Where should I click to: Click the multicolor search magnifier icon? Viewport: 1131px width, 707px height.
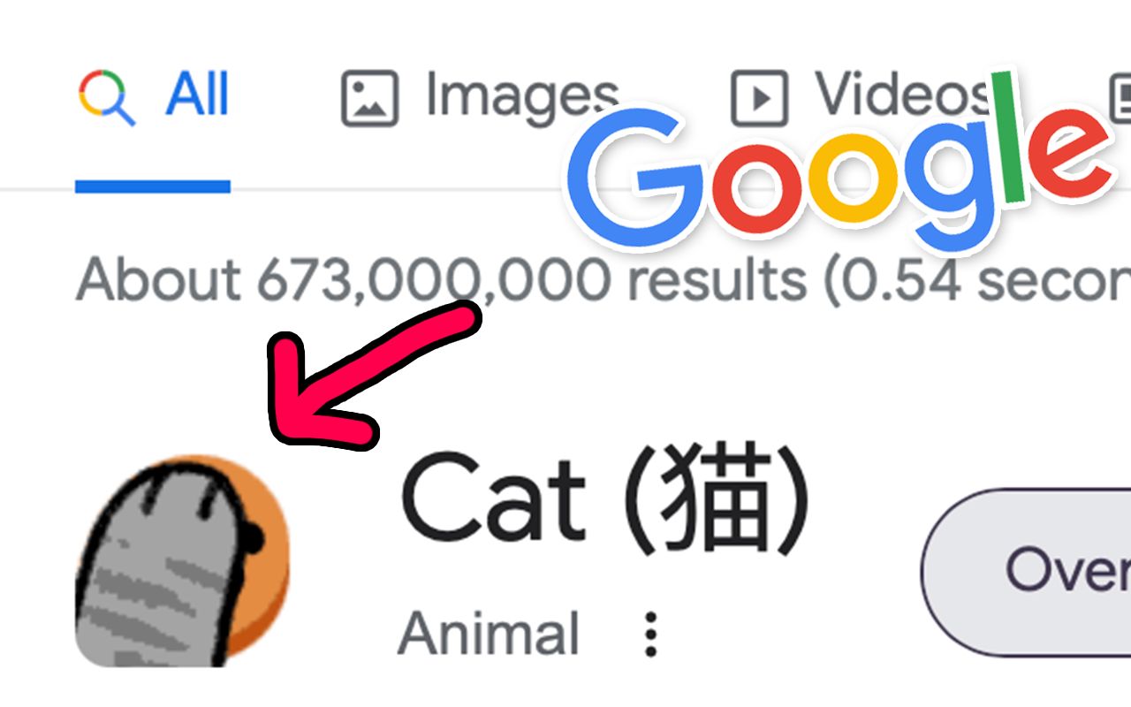(106, 96)
